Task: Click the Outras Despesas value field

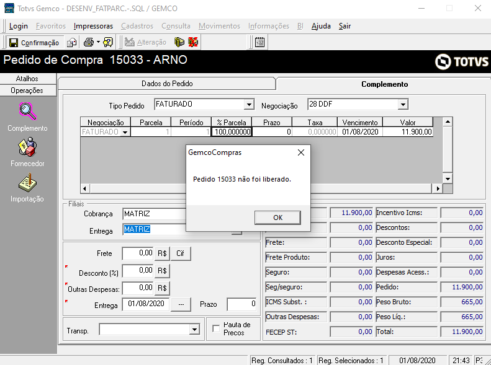Action: click(x=138, y=288)
